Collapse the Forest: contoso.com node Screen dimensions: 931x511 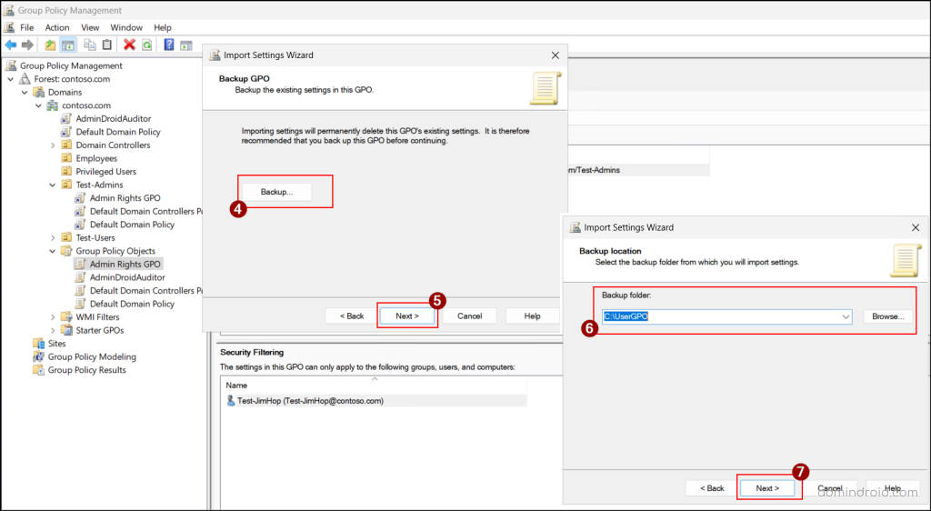[11, 79]
